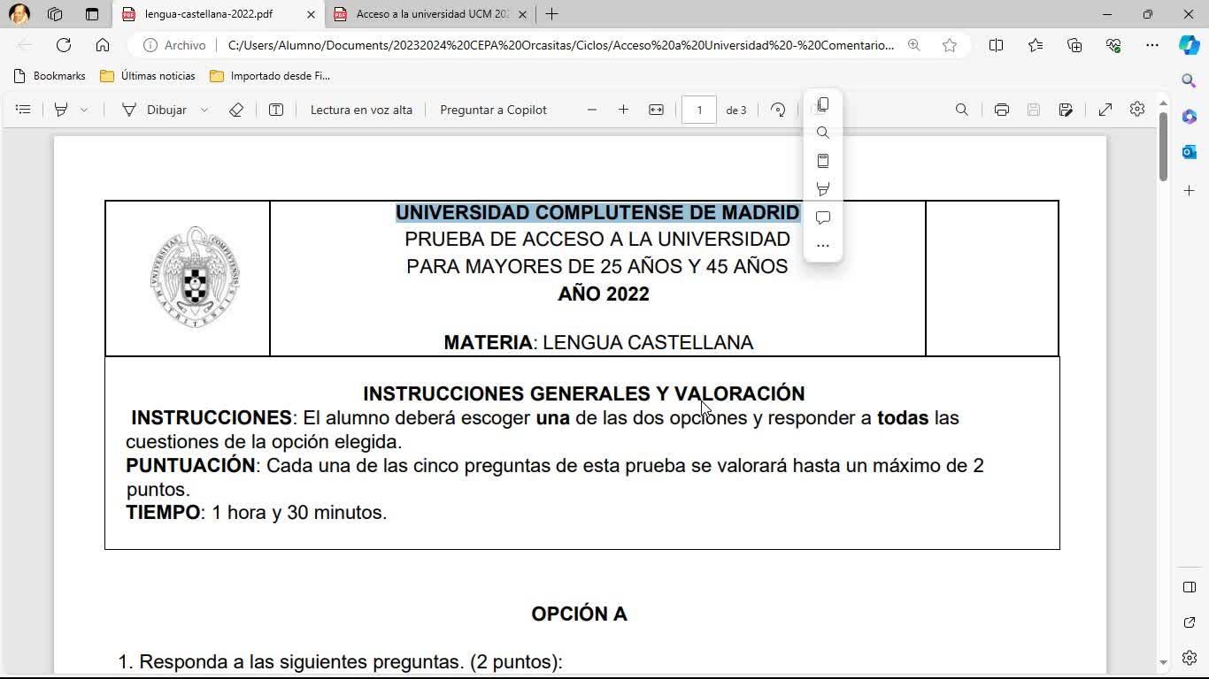This screenshot has height=679, width=1209.
Task: Add an app to the sidebar
Action: click(1190, 190)
